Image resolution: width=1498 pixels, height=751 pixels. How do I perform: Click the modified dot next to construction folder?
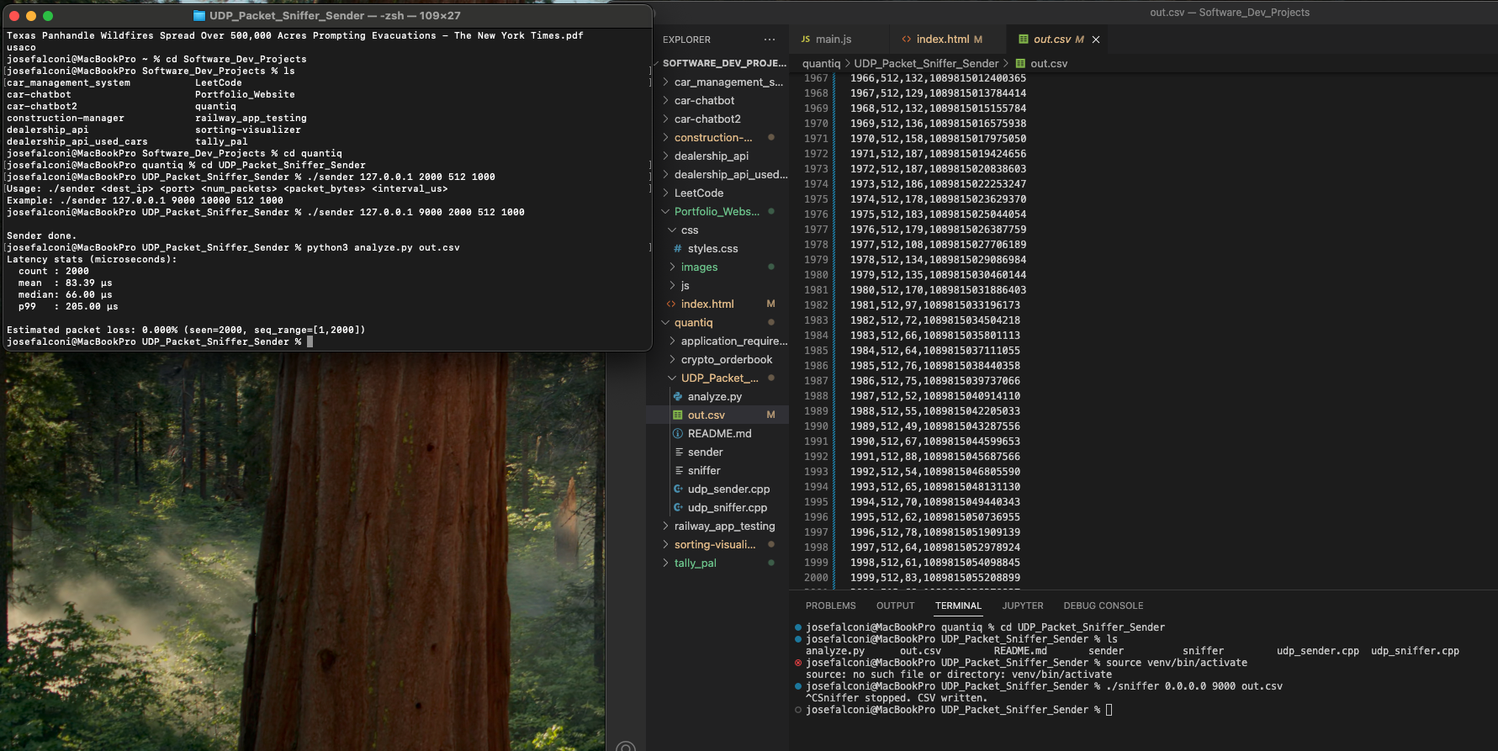pyautogui.click(x=771, y=137)
